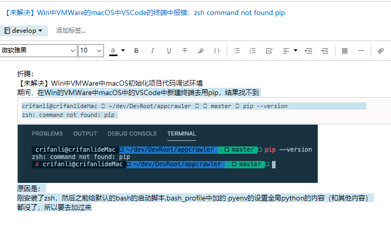This screenshot has width=391, height=227.
Task: Open the font size dropdown showing 10
Action: coord(91,50)
